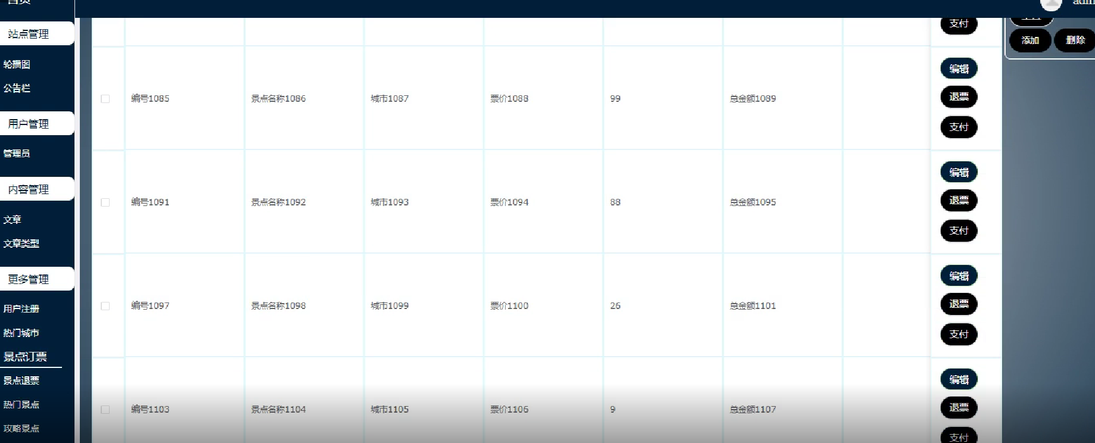Image resolution: width=1095 pixels, height=443 pixels.
Task: Click the quantity value 26
Action: click(615, 306)
